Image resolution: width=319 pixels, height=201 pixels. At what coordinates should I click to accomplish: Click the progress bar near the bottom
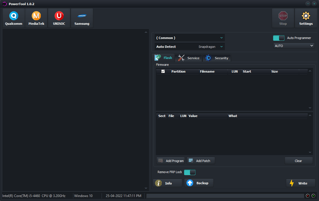coord(225,196)
